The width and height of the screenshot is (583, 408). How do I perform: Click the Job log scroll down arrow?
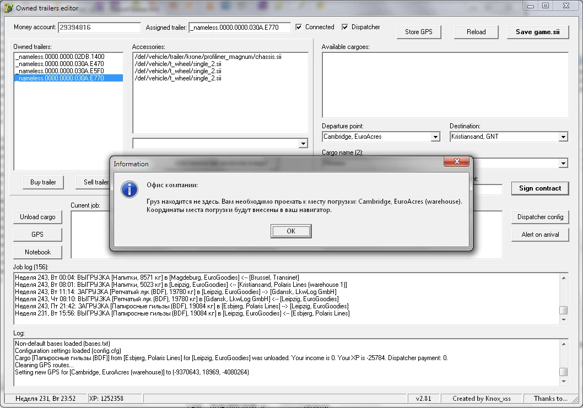point(564,319)
